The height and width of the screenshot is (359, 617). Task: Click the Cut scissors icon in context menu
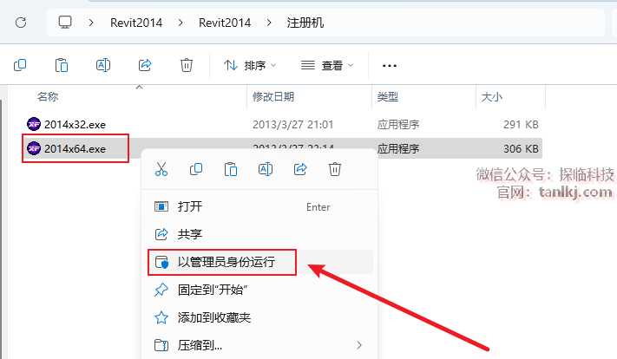(x=161, y=169)
